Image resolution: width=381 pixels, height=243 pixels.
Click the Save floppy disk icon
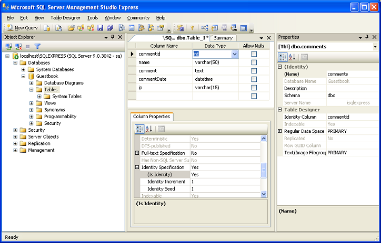(x=100, y=28)
